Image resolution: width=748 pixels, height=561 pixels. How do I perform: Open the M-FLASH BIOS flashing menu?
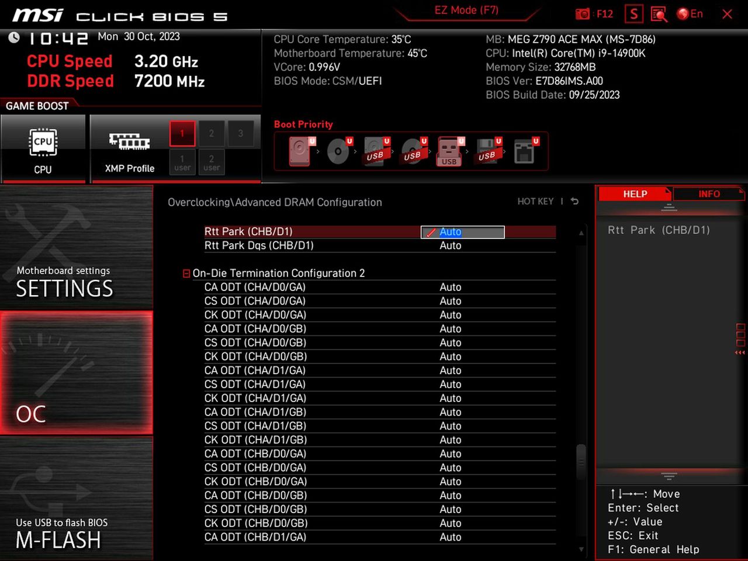[x=77, y=498]
